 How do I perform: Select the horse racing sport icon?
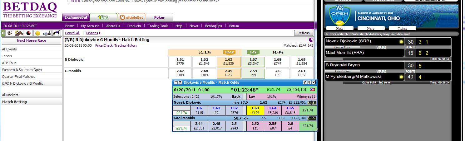coord(19,33)
